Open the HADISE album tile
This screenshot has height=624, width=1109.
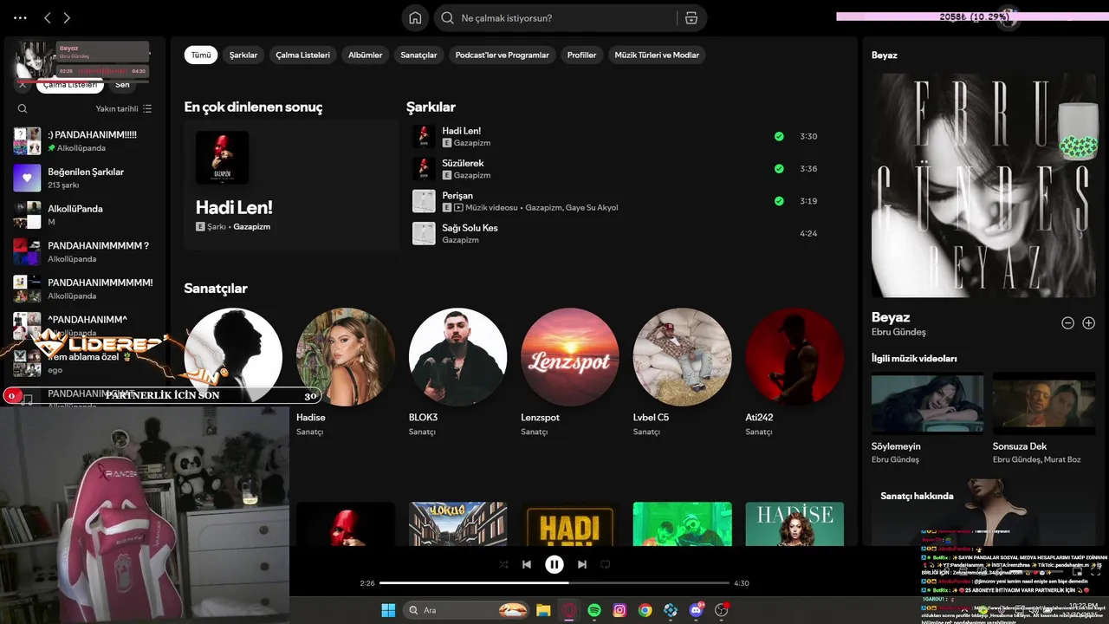794,524
